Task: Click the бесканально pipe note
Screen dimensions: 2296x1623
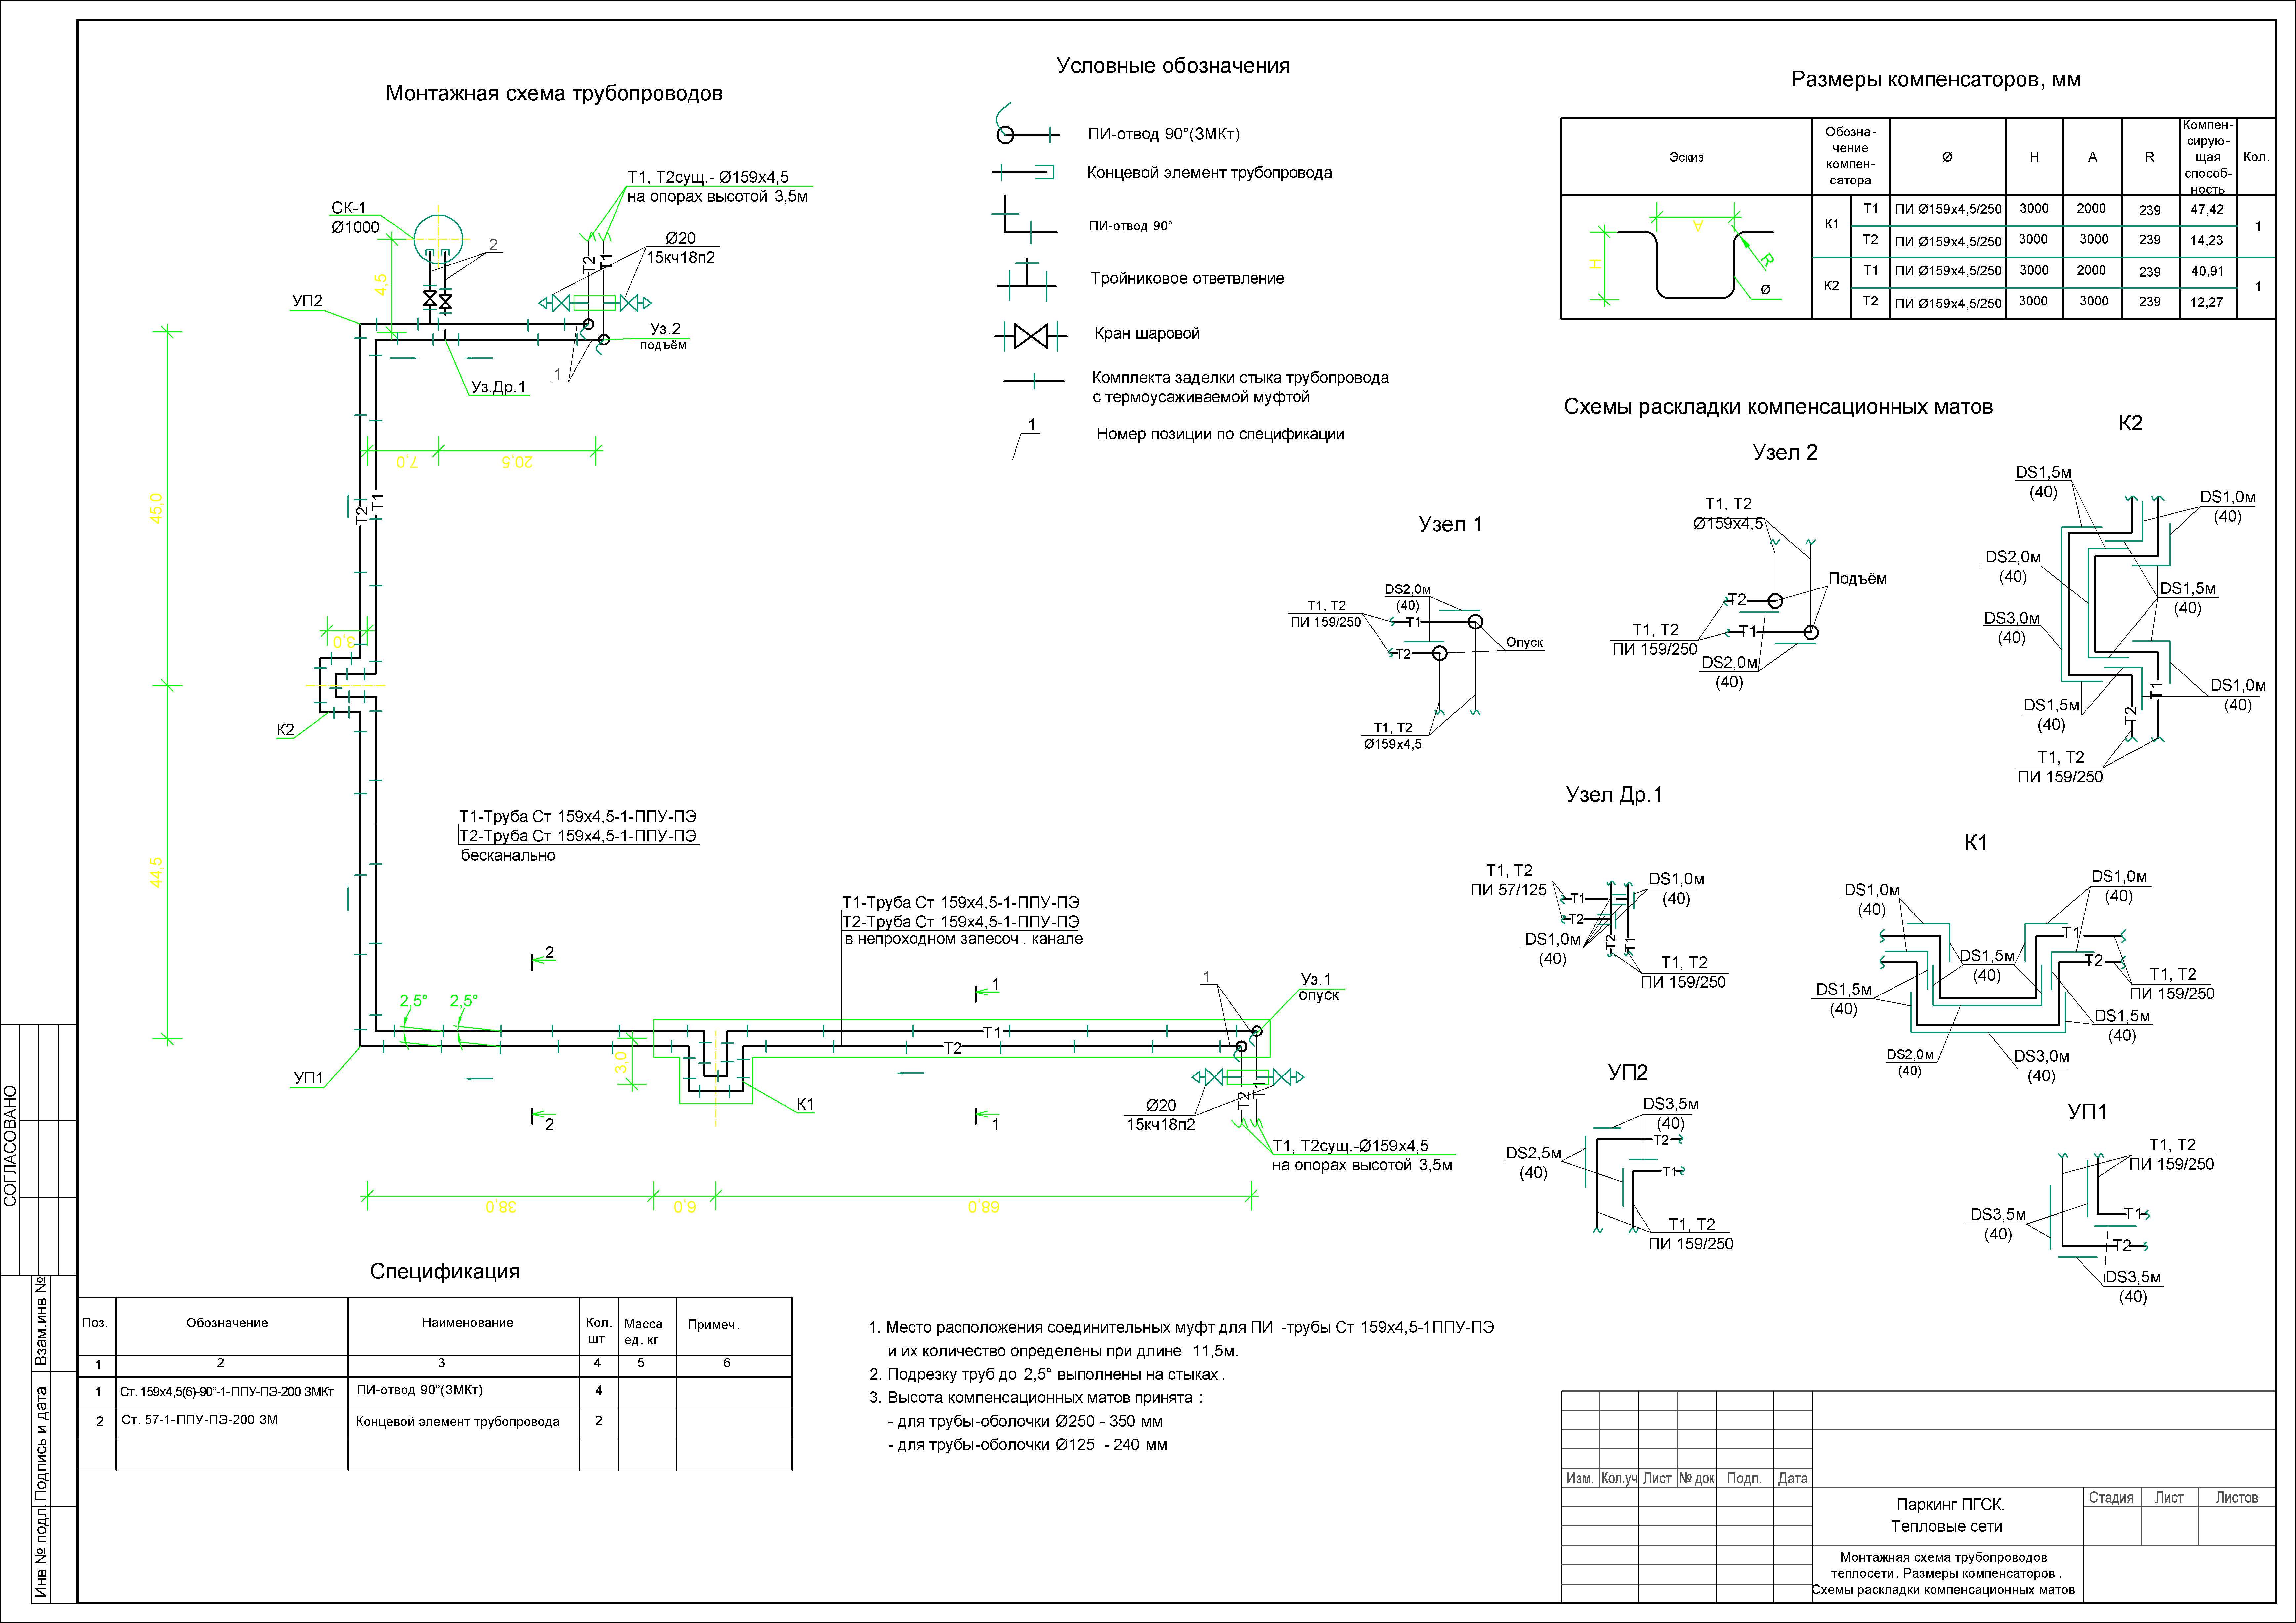Action: (508, 856)
